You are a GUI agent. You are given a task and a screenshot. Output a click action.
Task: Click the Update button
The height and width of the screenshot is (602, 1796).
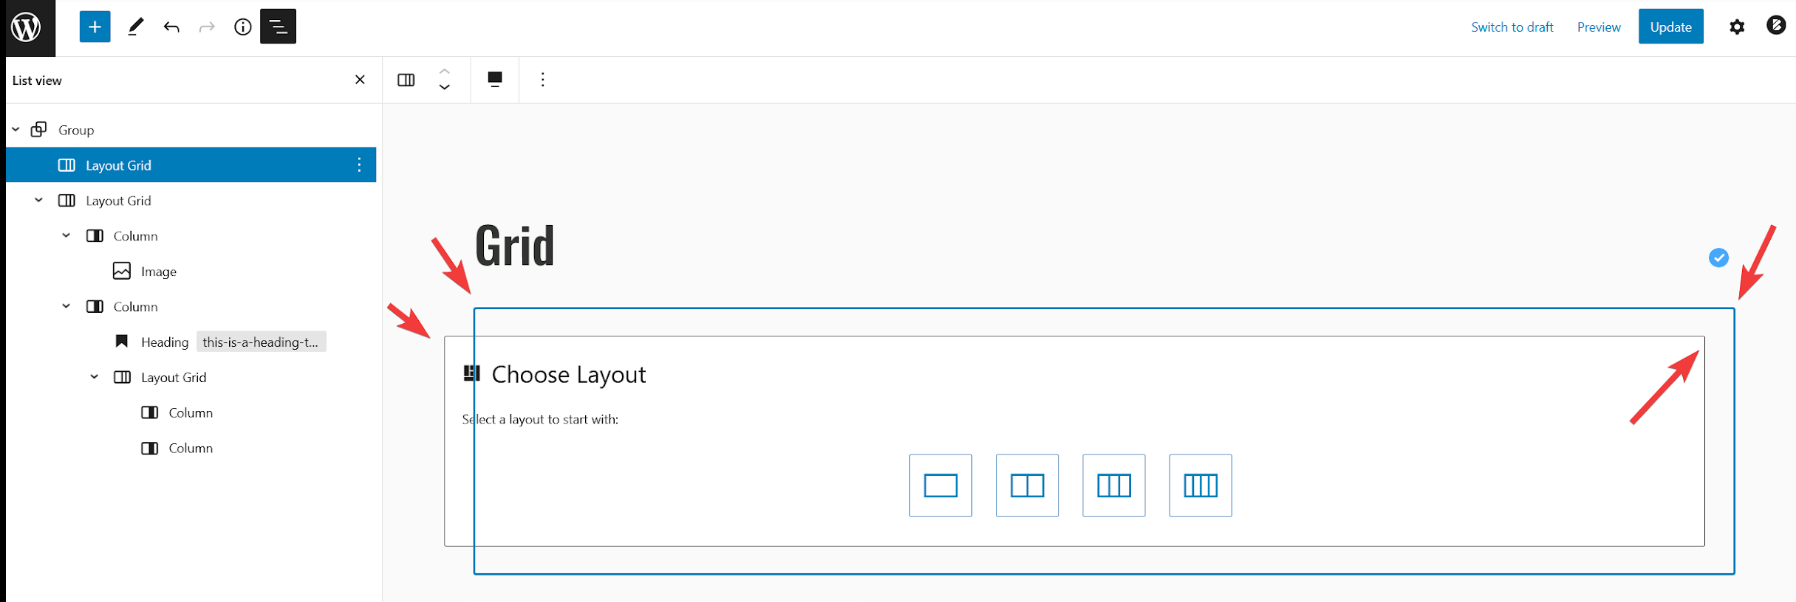[1670, 26]
